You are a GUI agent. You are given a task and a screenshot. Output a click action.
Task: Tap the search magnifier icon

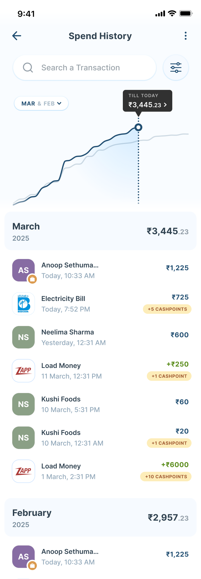(x=28, y=68)
